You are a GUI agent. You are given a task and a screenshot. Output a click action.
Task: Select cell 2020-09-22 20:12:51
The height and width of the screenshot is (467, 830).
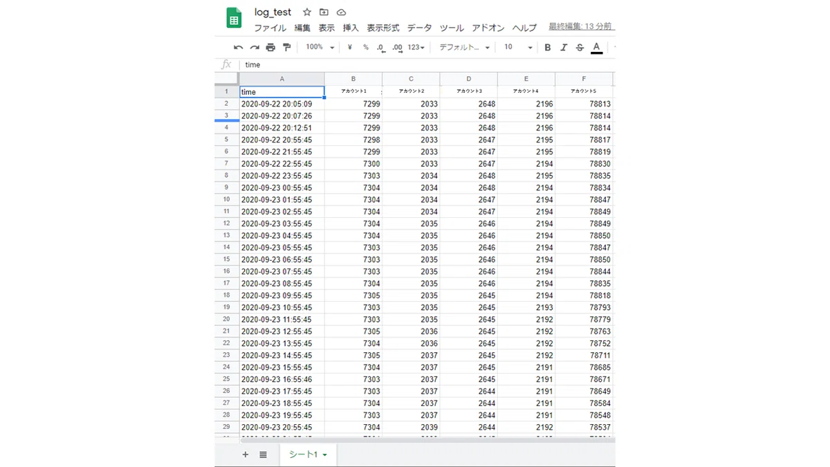pos(282,128)
